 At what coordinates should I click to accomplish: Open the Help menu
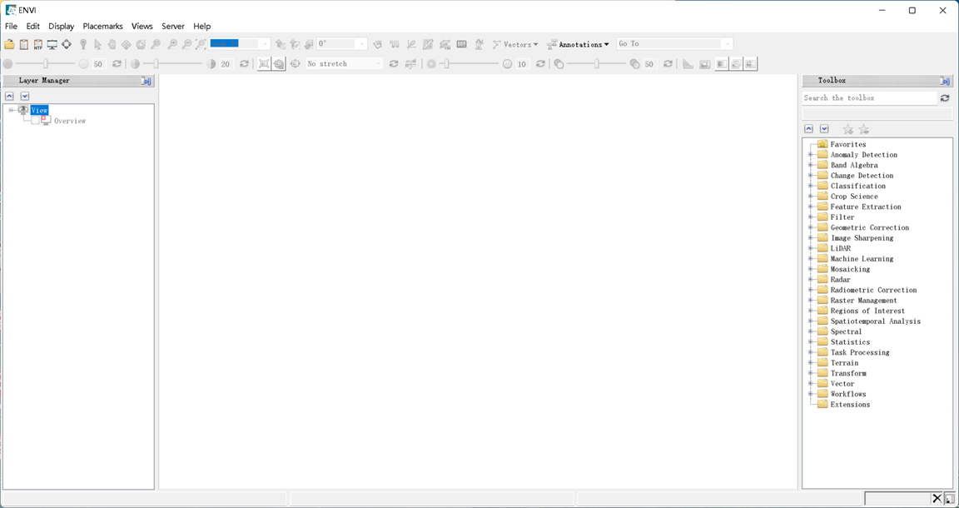point(201,27)
